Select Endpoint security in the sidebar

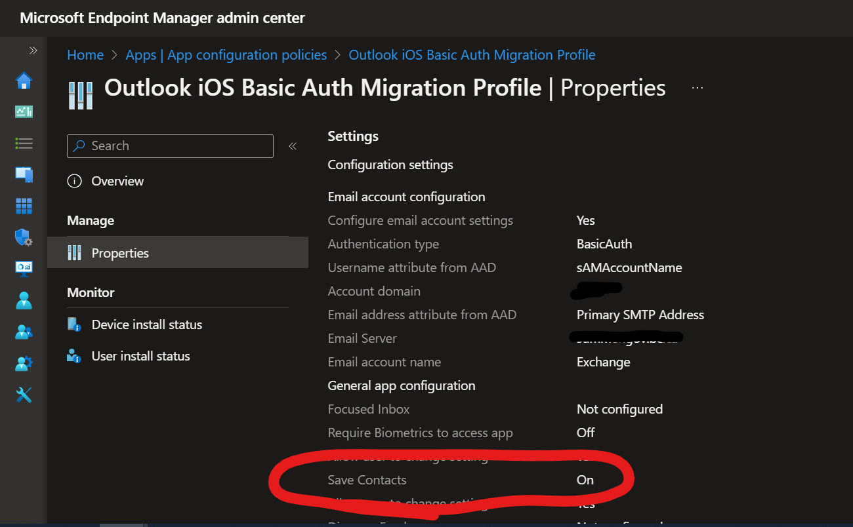pyautogui.click(x=24, y=237)
